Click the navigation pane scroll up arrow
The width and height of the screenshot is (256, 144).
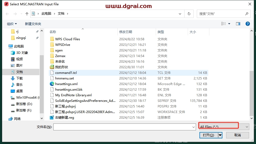coord(42,31)
